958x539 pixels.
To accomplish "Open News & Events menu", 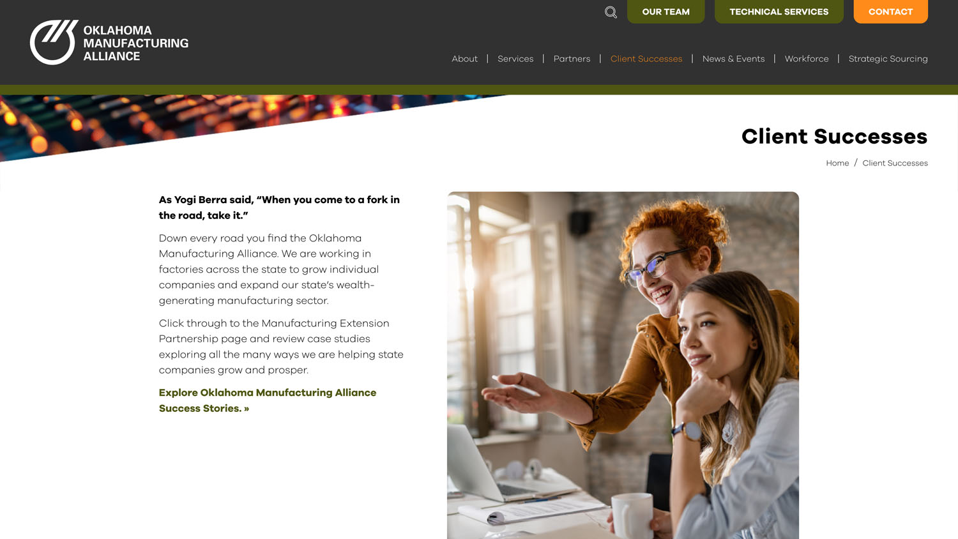I will click(733, 59).
